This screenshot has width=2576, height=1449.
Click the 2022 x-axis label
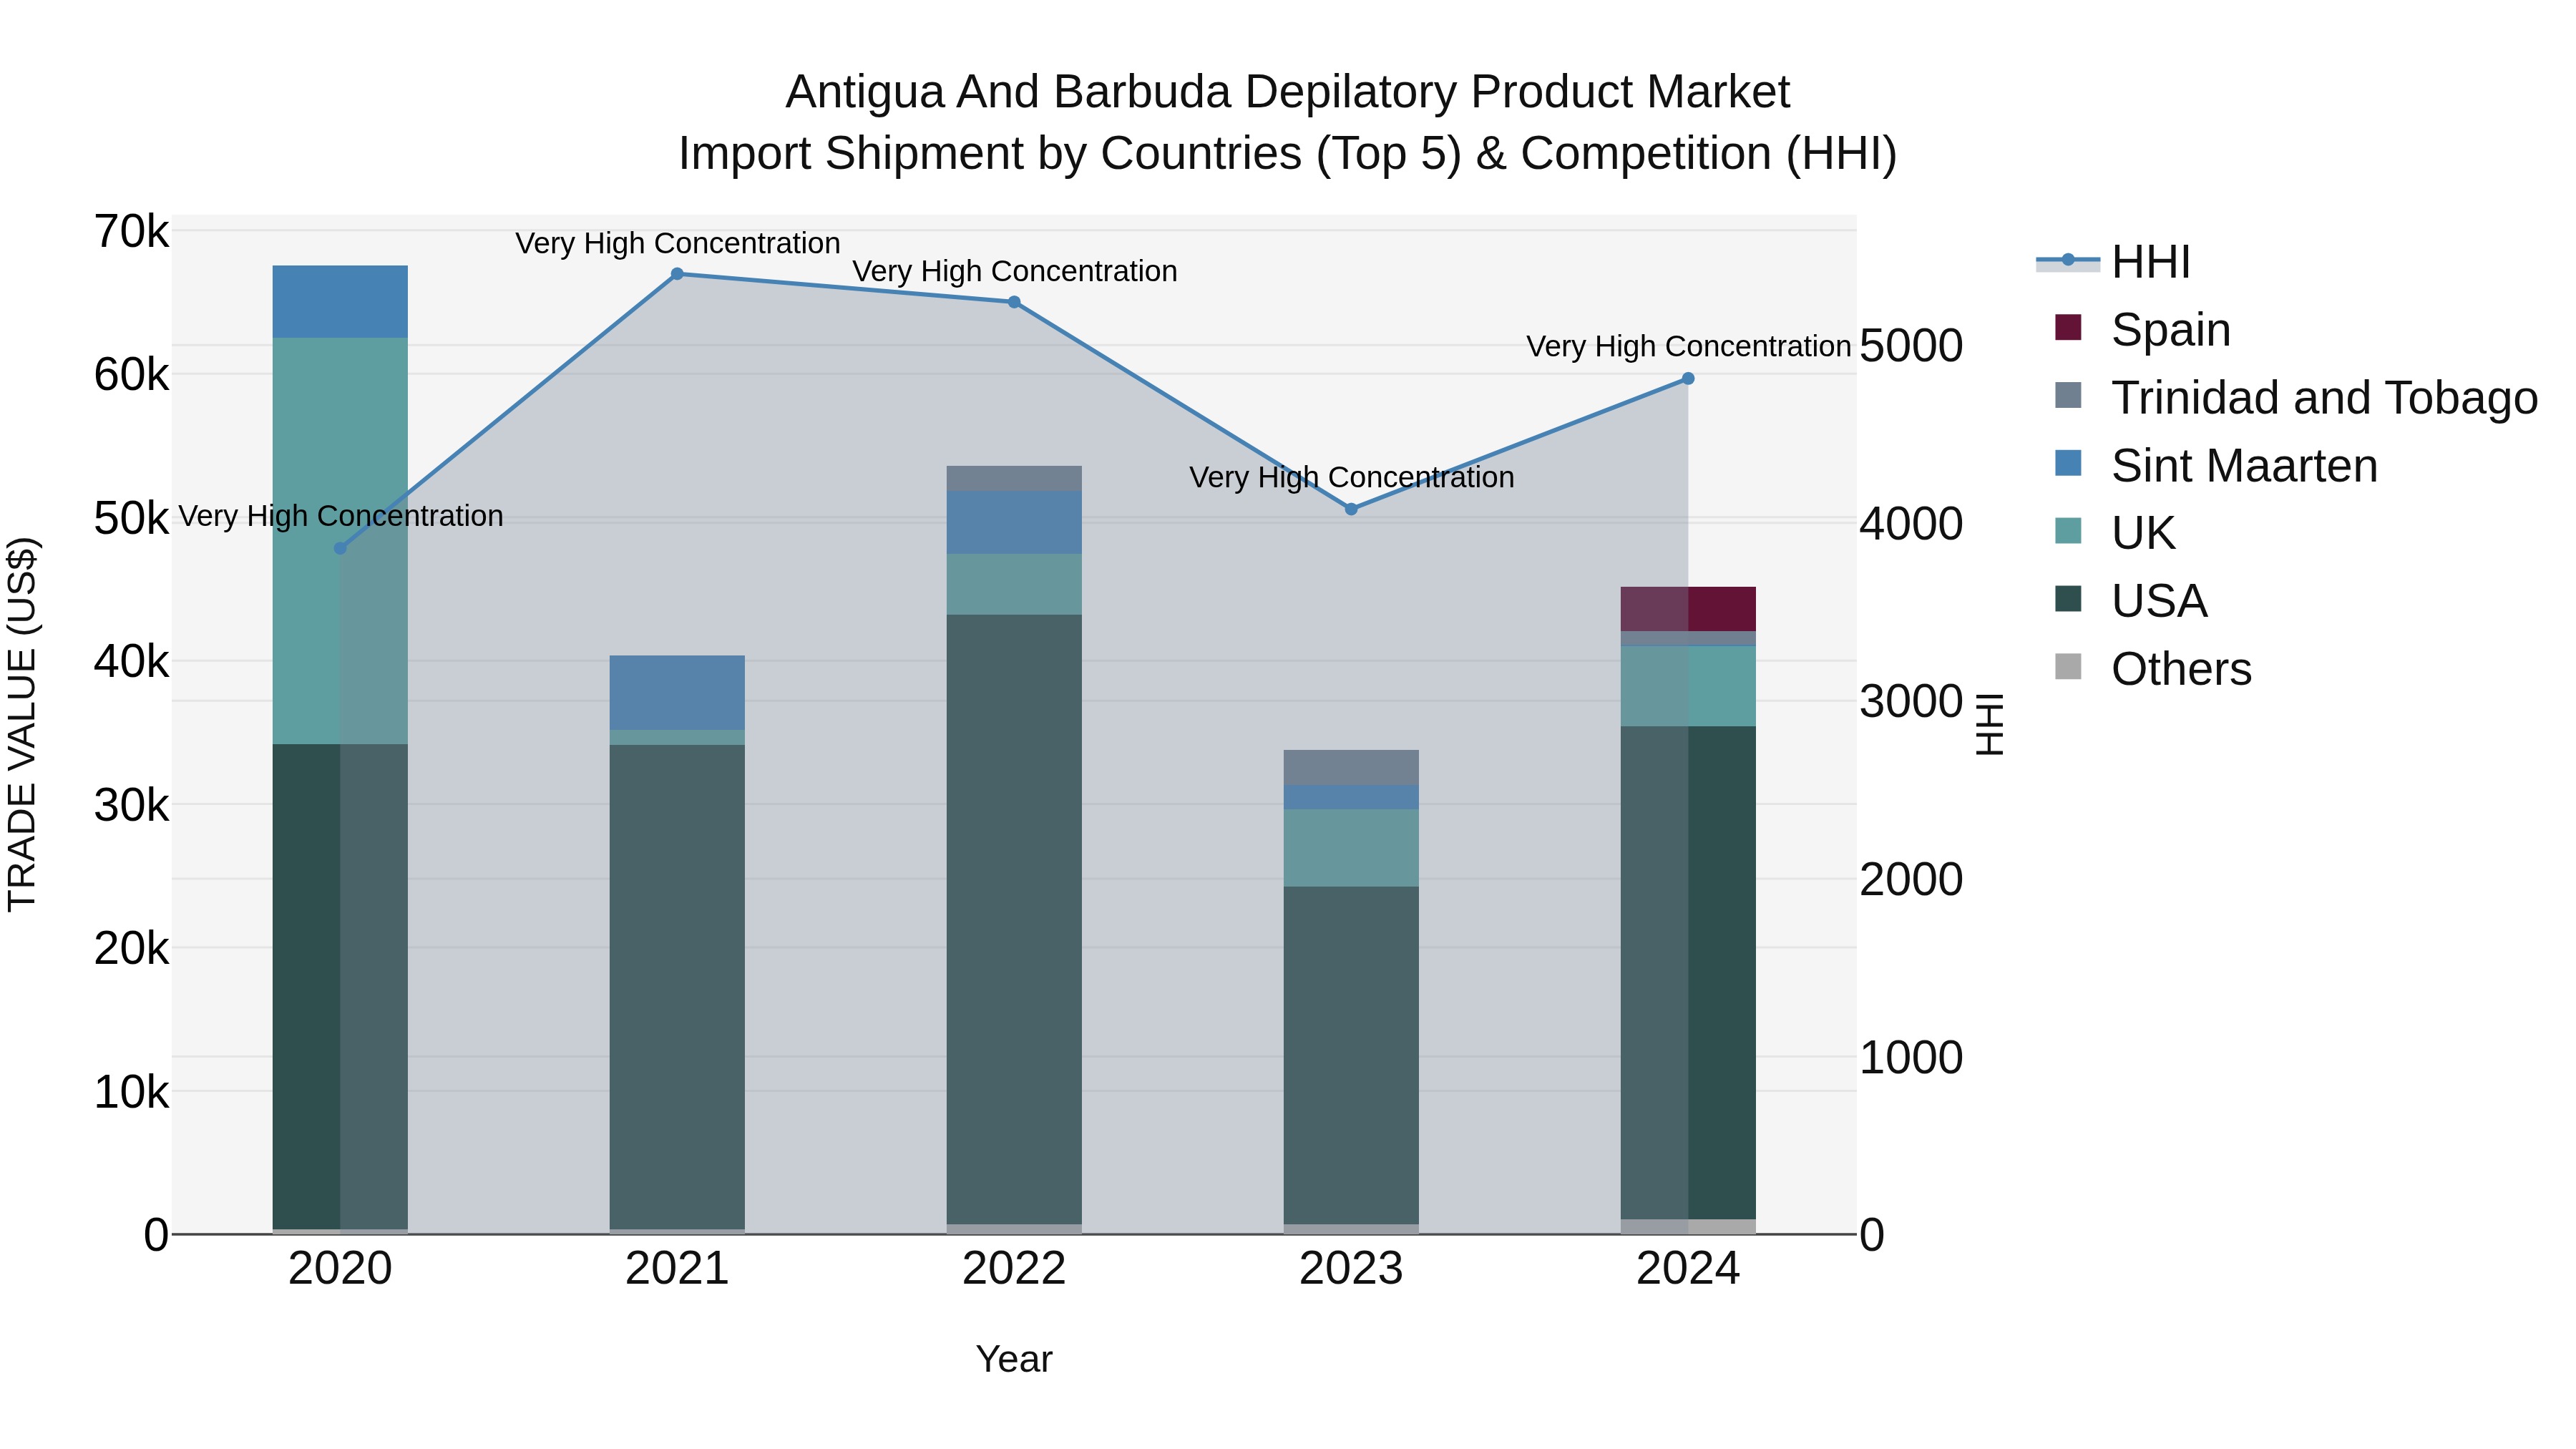tap(1014, 1269)
